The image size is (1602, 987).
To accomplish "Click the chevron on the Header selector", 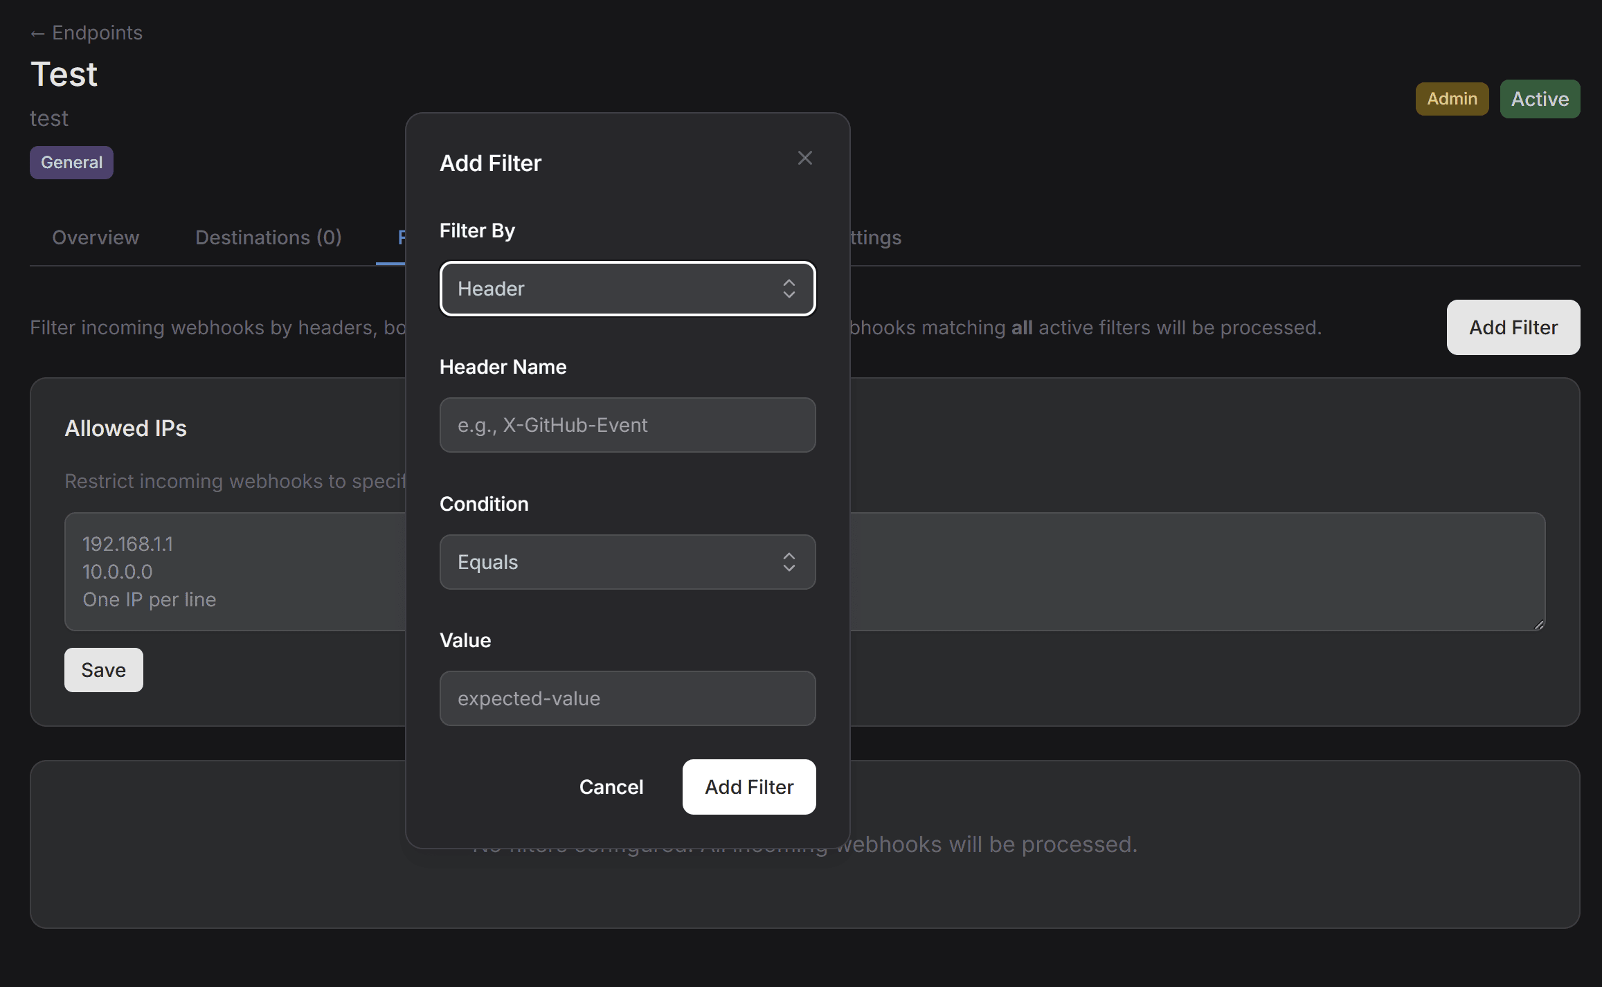I will 789,289.
